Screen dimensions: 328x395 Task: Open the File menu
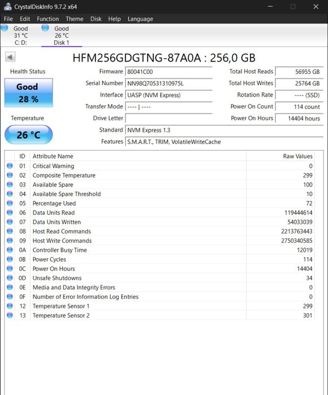coord(8,19)
